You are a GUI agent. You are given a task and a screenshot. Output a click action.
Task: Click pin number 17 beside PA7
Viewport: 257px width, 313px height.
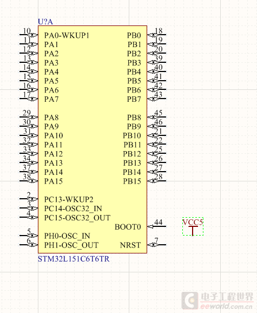[x=27, y=95]
